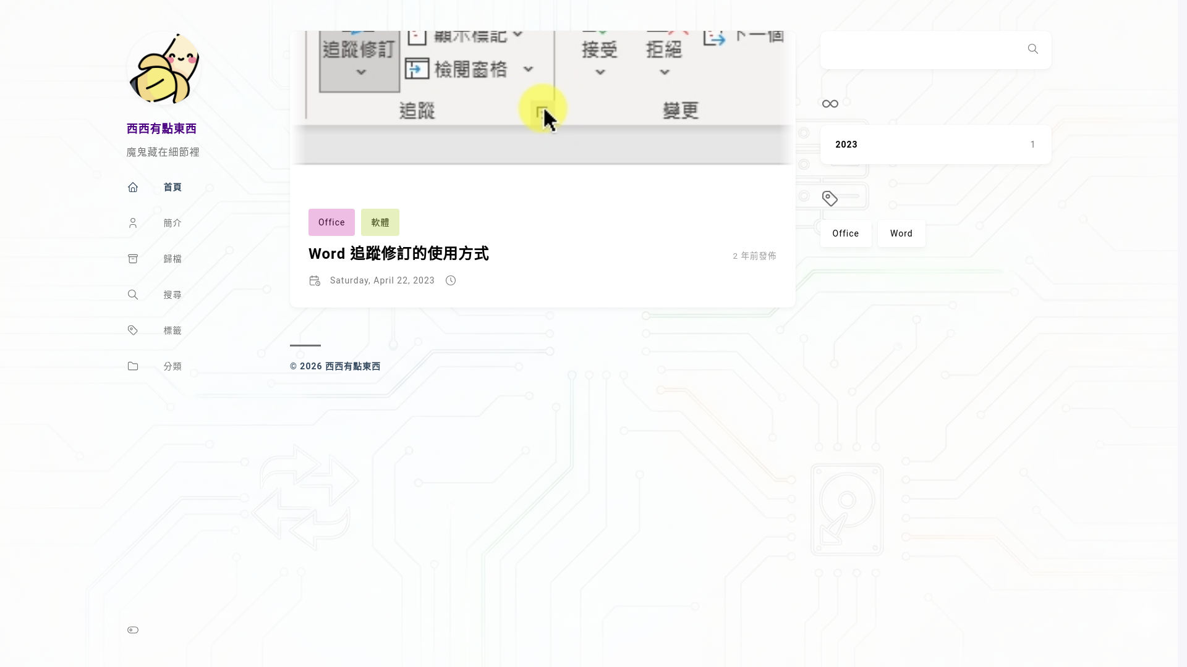Click the tag cloud widget icon

click(830, 198)
